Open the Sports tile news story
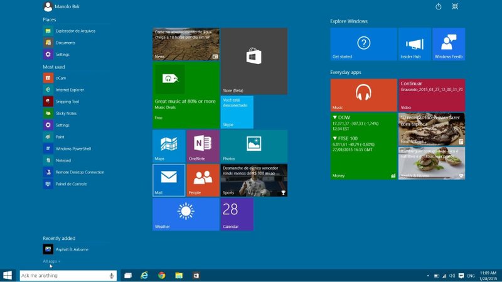This screenshot has height=282, width=502. [254, 180]
